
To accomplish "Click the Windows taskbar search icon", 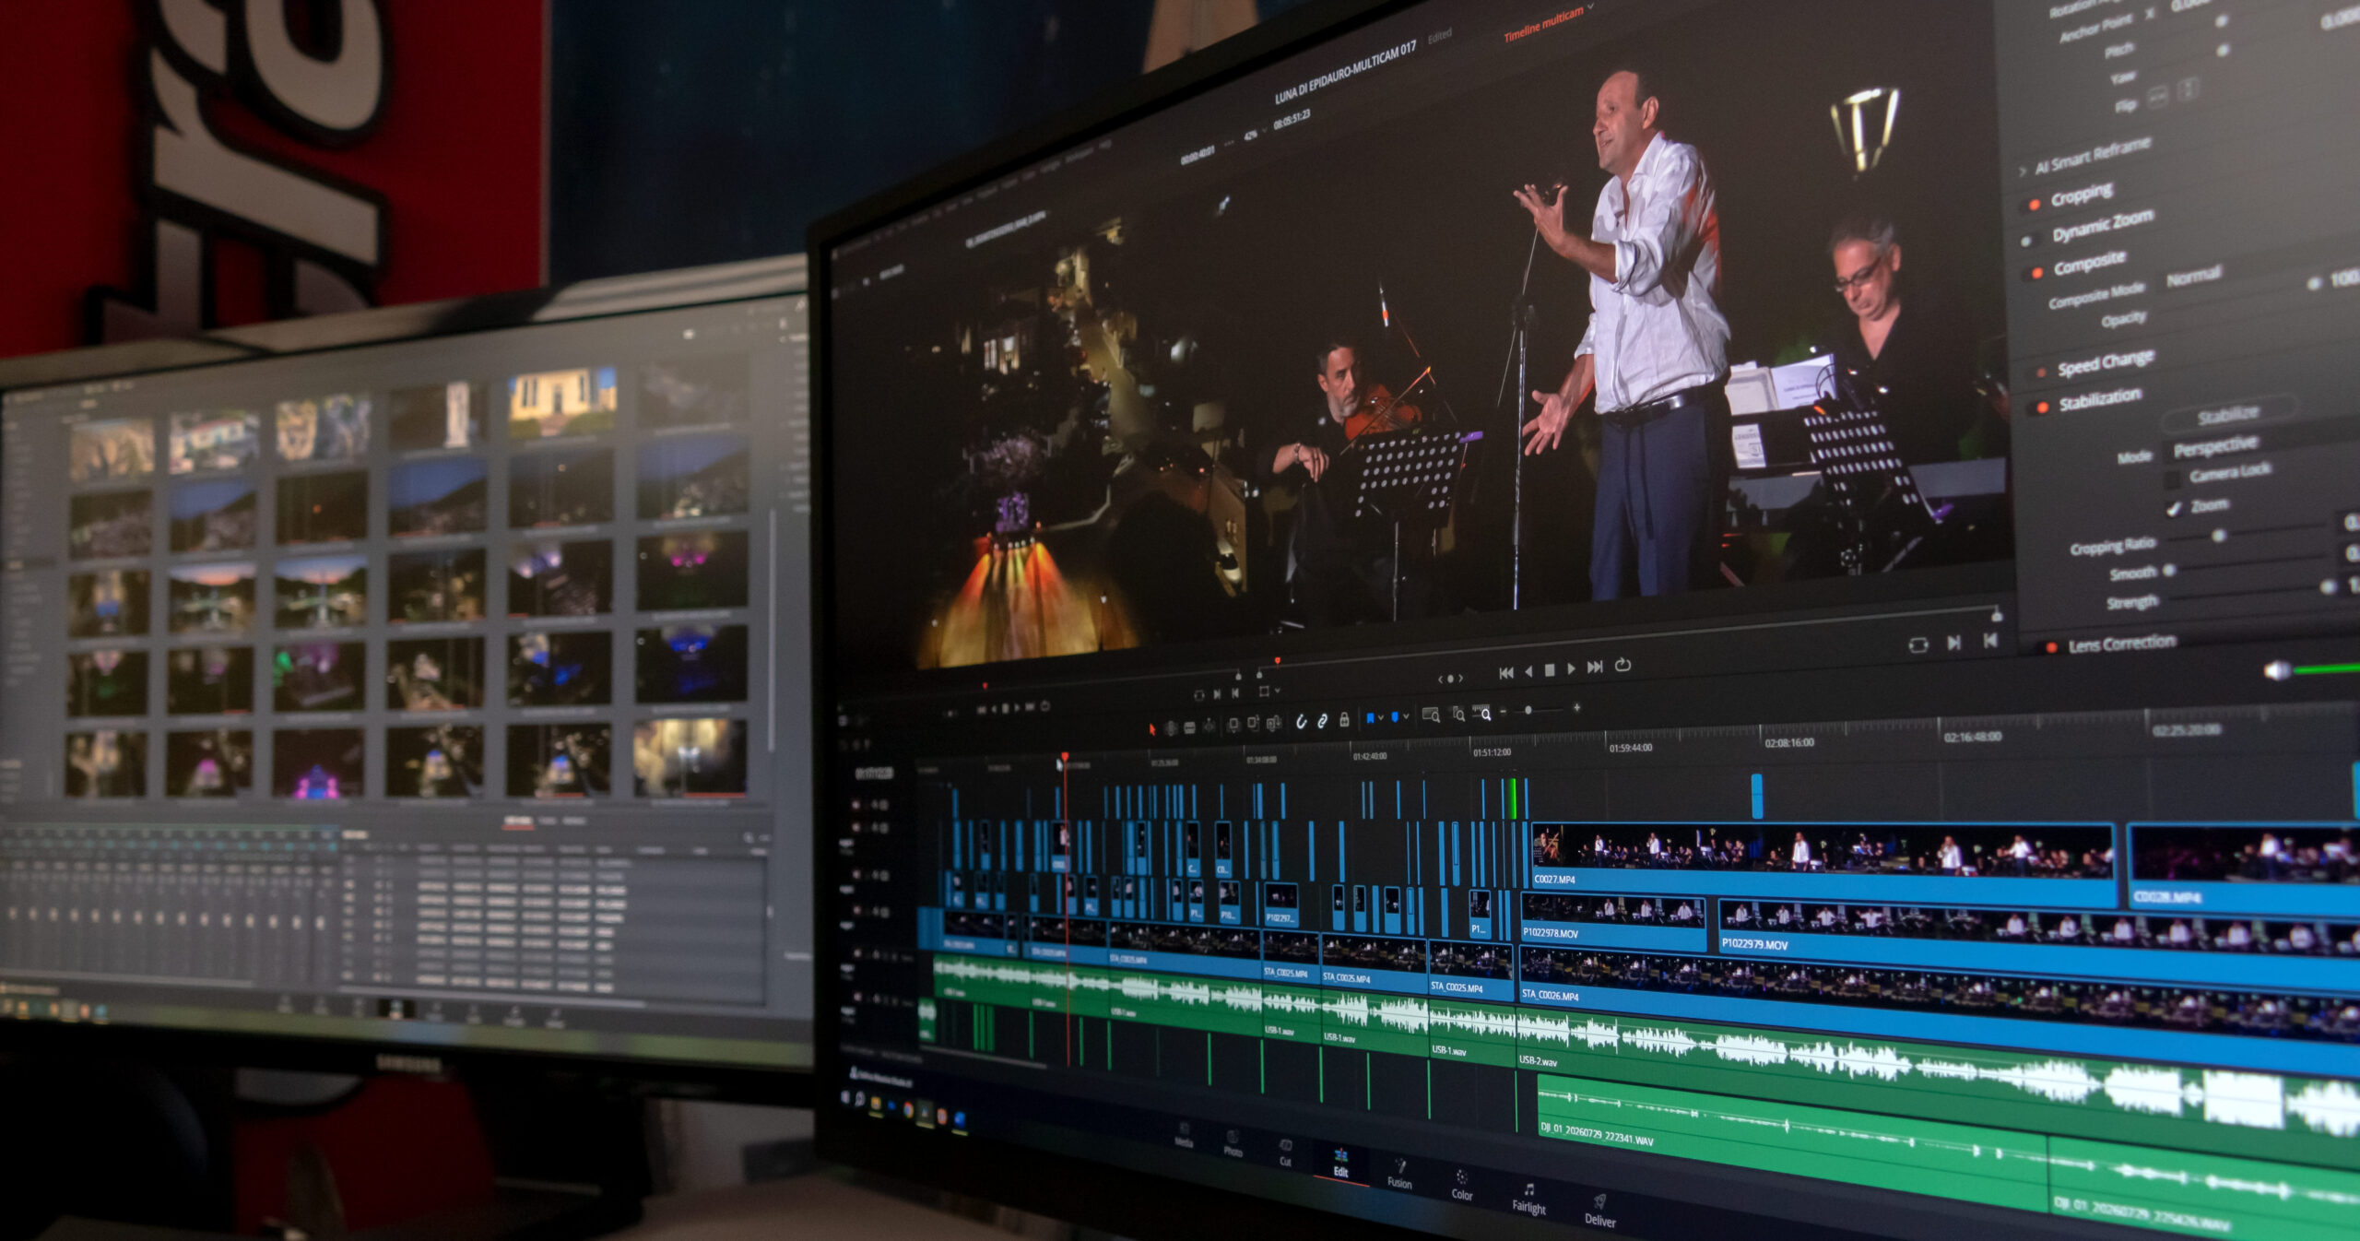I will click(859, 1099).
